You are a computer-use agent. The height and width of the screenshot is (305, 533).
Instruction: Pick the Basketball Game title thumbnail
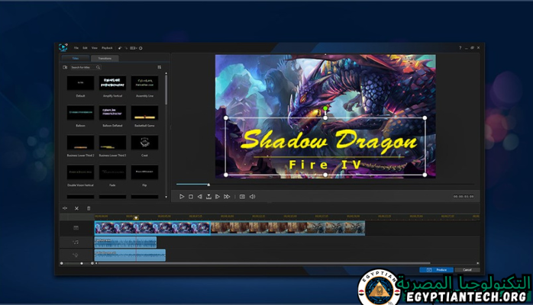[144, 112]
